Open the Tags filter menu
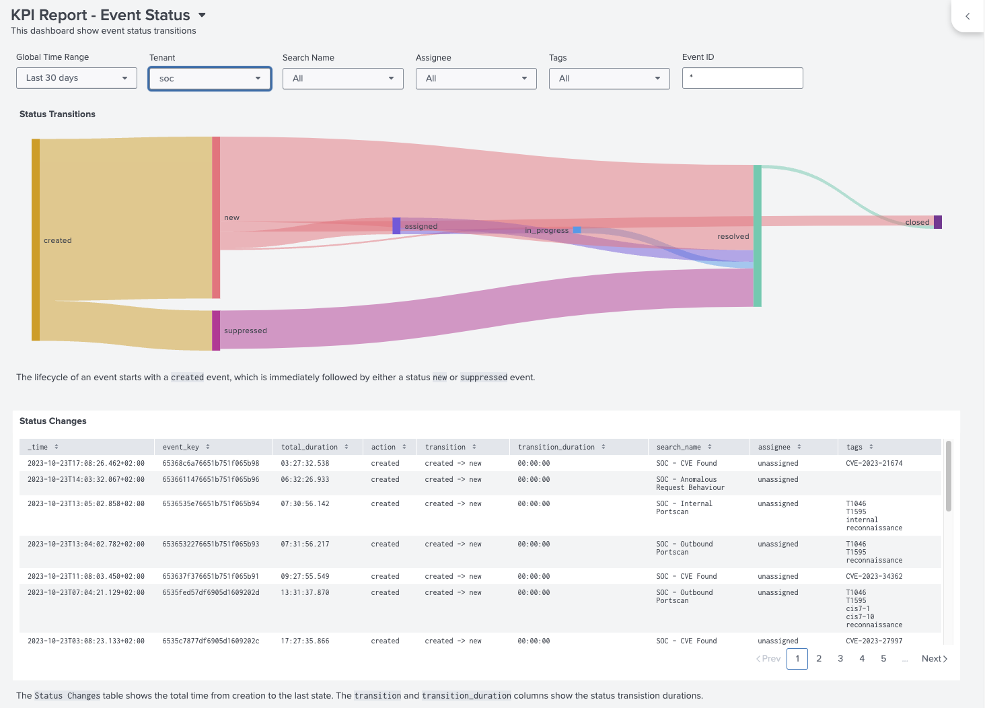This screenshot has width=985, height=708. point(608,78)
